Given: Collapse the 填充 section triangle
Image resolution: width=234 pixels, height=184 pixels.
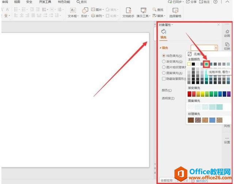Looking at the screenshot, I should tap(160, 48).
